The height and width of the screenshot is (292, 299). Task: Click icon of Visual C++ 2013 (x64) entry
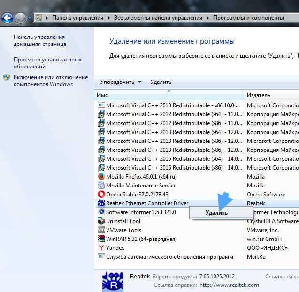pyautogui.click(x=101, y=132)
